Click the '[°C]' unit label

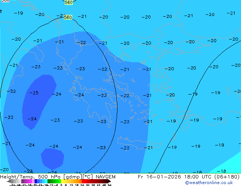coord(88,177)
